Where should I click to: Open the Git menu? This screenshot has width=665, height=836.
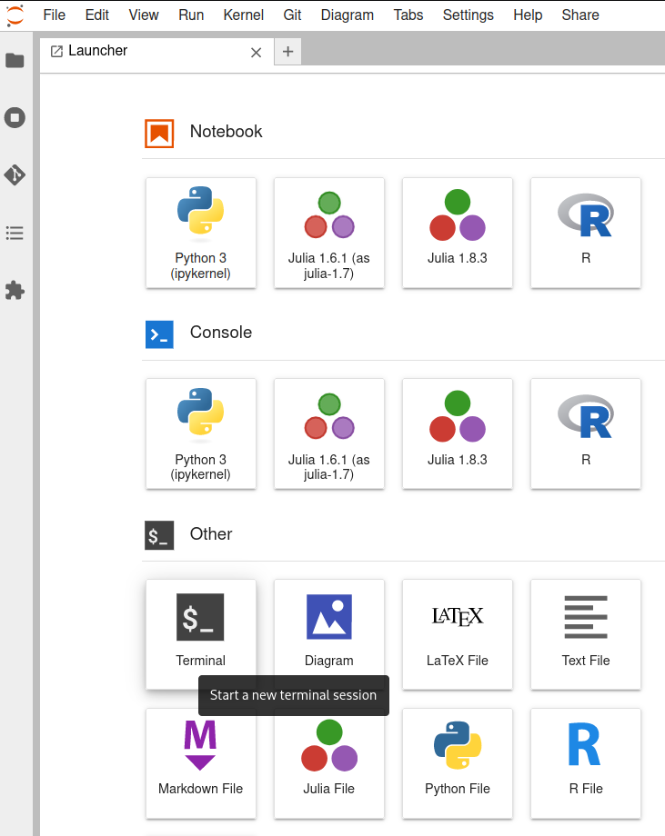[x=292, y=15]
